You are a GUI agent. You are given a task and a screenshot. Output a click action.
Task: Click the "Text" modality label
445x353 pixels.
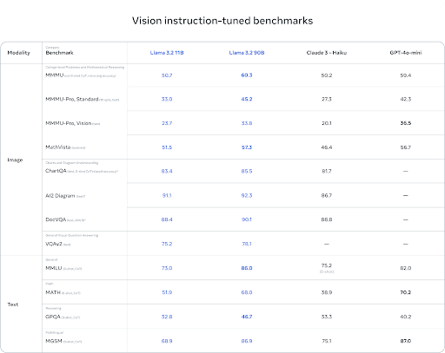coord(13,304)
